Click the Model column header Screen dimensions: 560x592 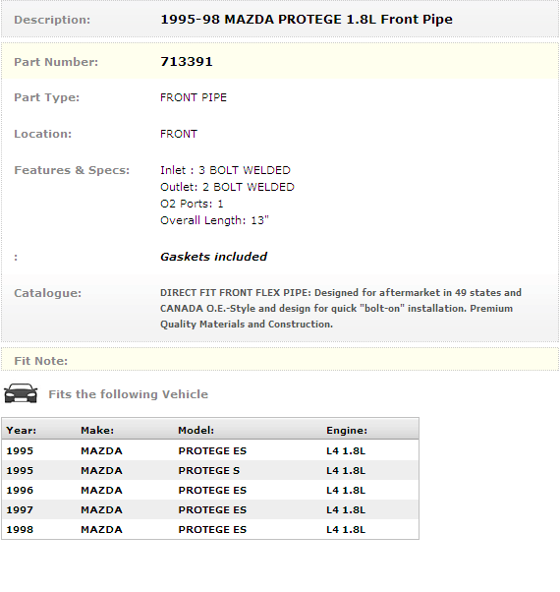(196, 431)
